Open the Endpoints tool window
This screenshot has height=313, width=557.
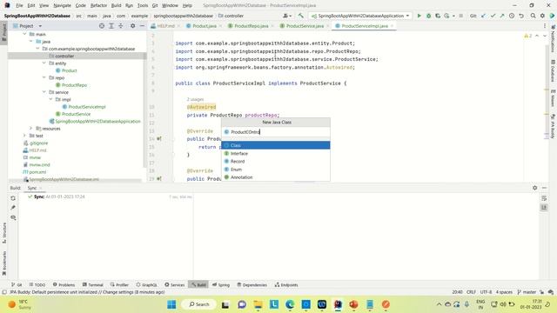286,284
